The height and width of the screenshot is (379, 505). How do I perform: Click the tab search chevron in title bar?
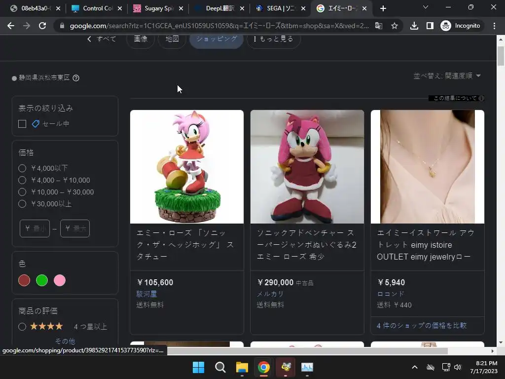pos(426,7)
